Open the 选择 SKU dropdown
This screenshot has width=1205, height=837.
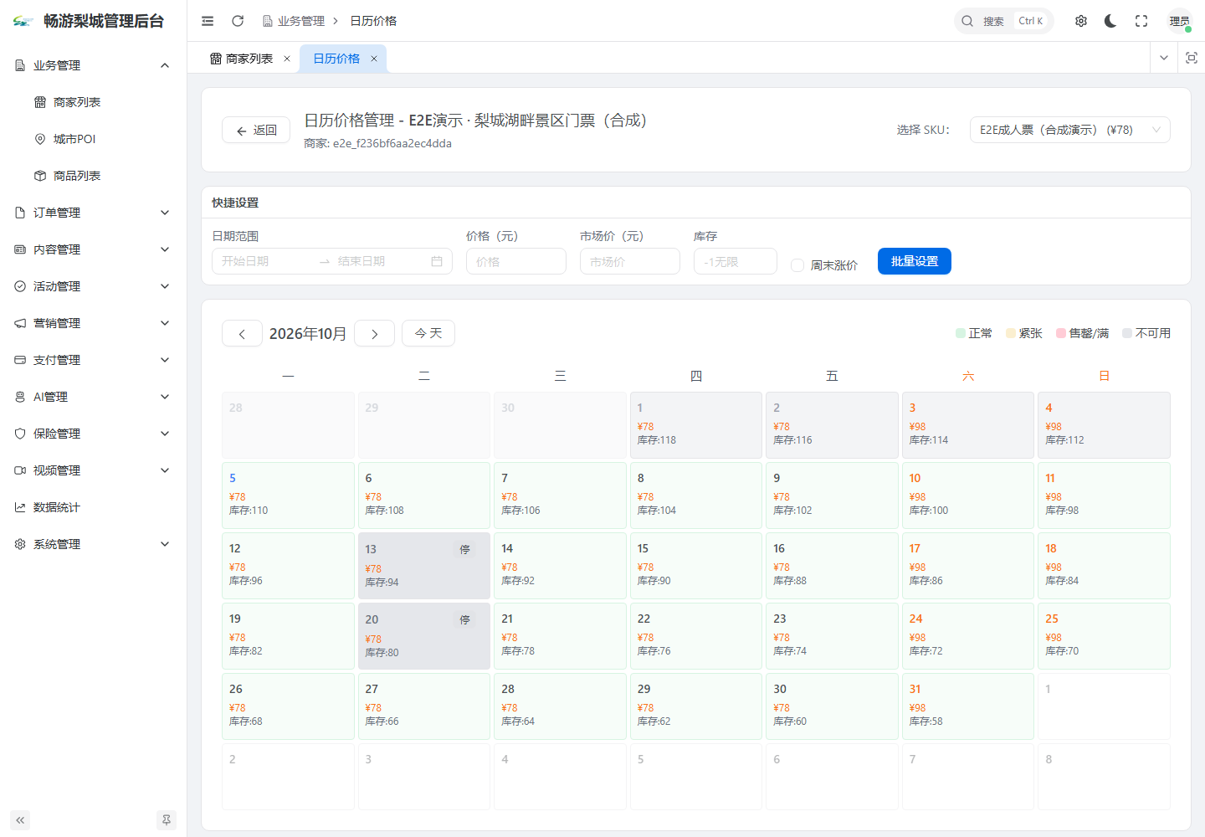point(1069,130)
